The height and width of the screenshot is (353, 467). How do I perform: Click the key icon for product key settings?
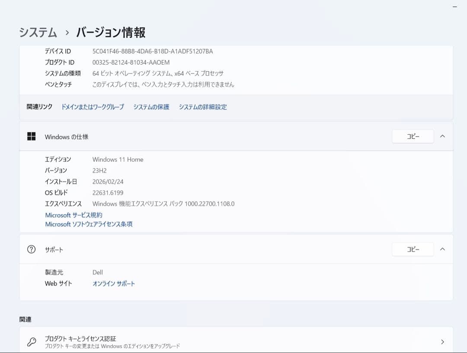pos(31,342)
